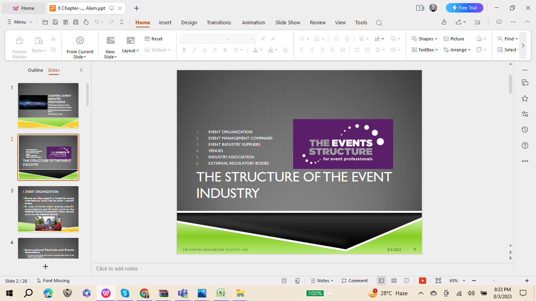The image size is (536, 301).
Task: Switch to the Outline tab
Action: 35,70
